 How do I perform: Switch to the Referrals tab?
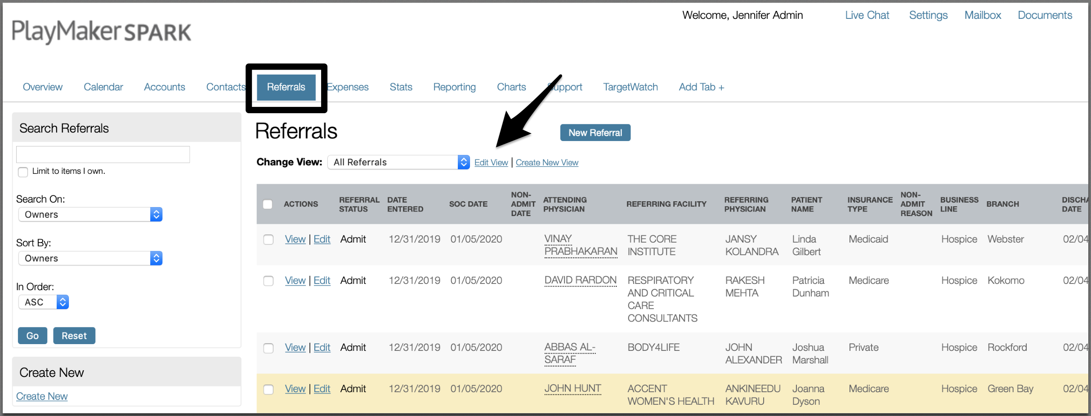click(286, 87)
